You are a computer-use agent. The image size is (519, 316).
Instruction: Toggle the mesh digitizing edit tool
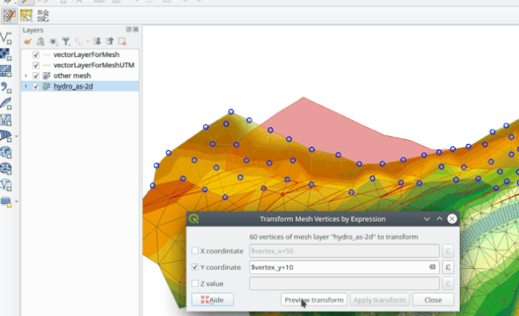(9, 15)
